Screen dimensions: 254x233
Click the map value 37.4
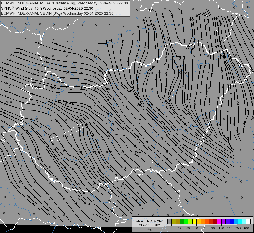[65, 151]
